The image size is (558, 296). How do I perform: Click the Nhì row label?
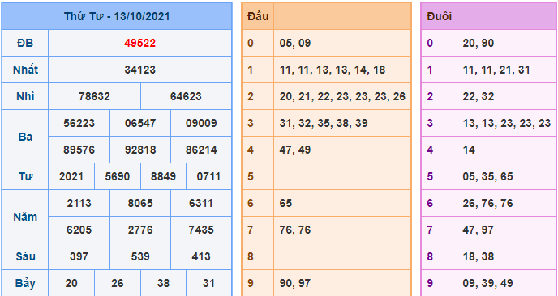tap(25, 96)
